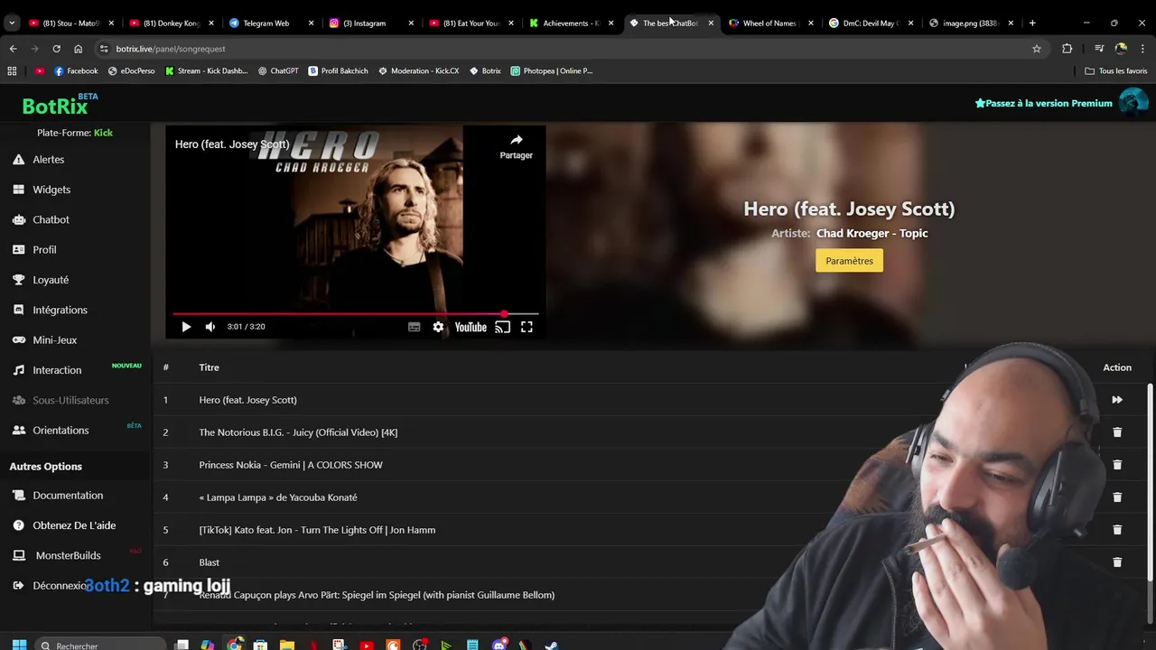Toggle subtitles in the YouTube player

coord(414,327)
